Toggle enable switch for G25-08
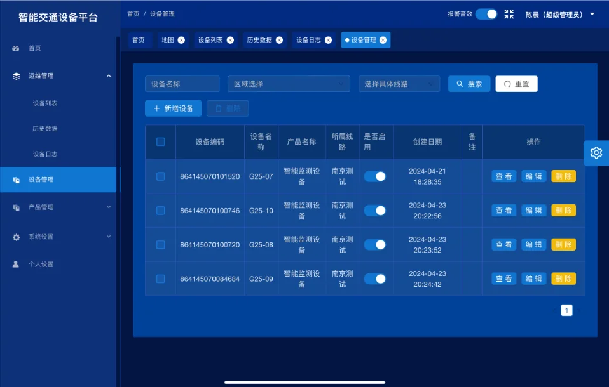The height and width of the screenshot is (387, 609). click(x=375, y=245)
